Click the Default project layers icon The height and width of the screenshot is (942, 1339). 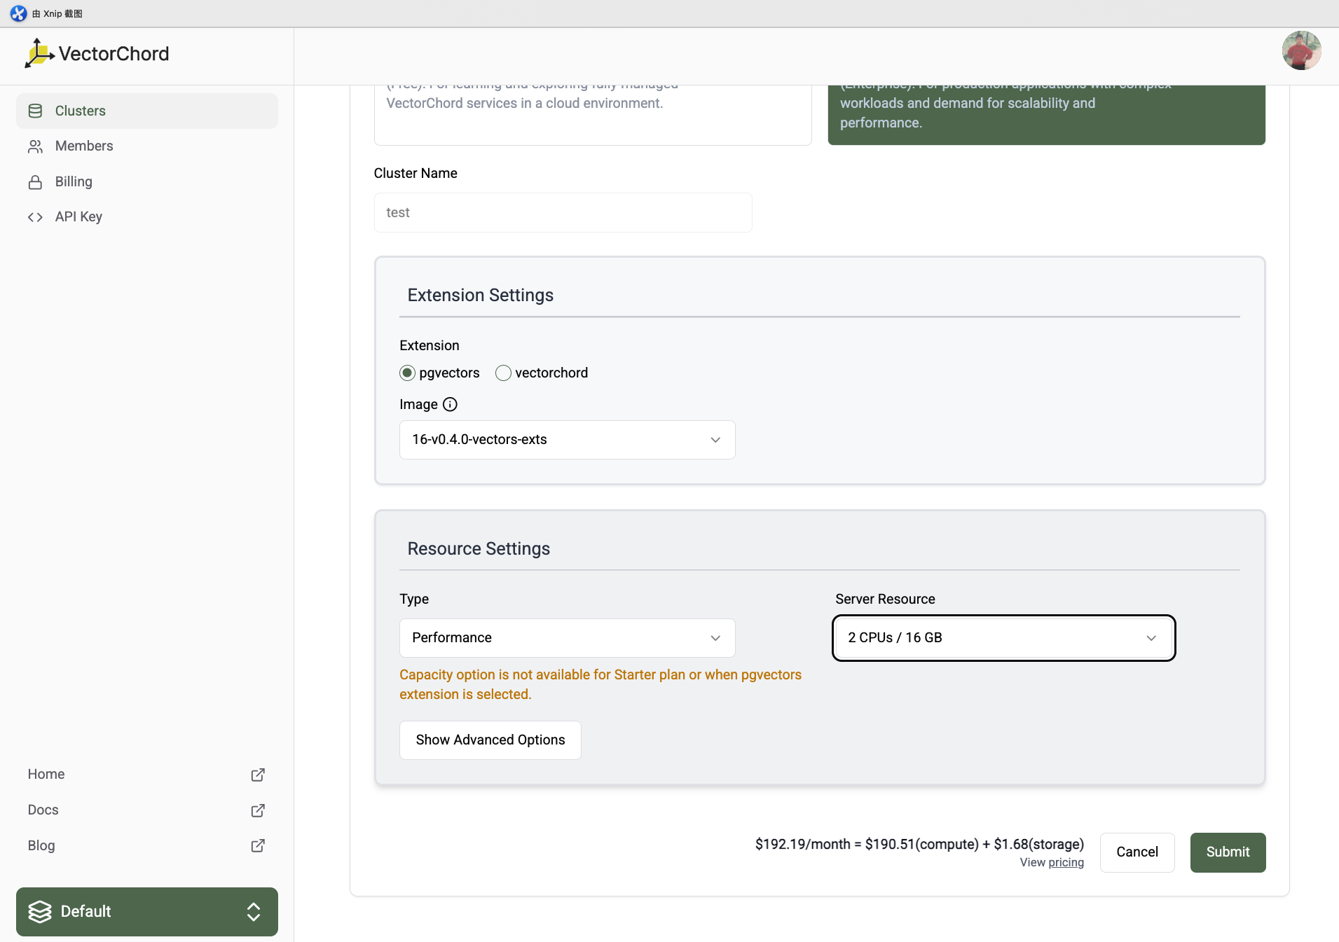[x=40, y=911]
